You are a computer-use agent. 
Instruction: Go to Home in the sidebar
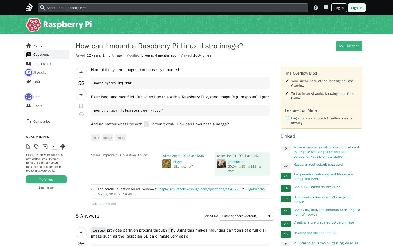[x=46, y=46]
